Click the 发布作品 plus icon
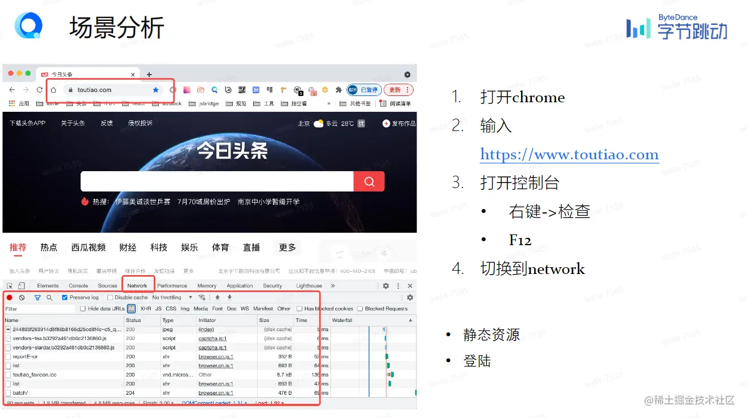This screenshot has height=418, width=747. (x=386, y=123)
